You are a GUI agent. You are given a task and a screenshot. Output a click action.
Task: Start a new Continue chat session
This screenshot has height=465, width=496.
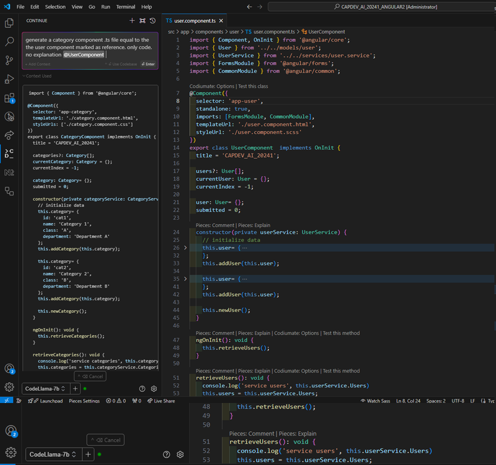(x=132, y=20)
